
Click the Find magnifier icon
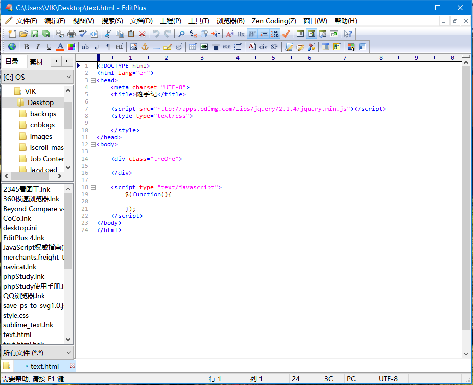point(181,34)
